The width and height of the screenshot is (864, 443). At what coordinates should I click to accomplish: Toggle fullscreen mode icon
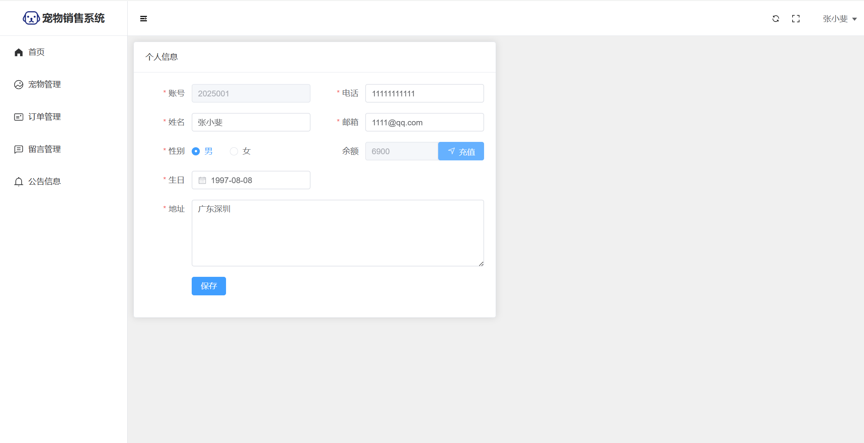point(796,19)
